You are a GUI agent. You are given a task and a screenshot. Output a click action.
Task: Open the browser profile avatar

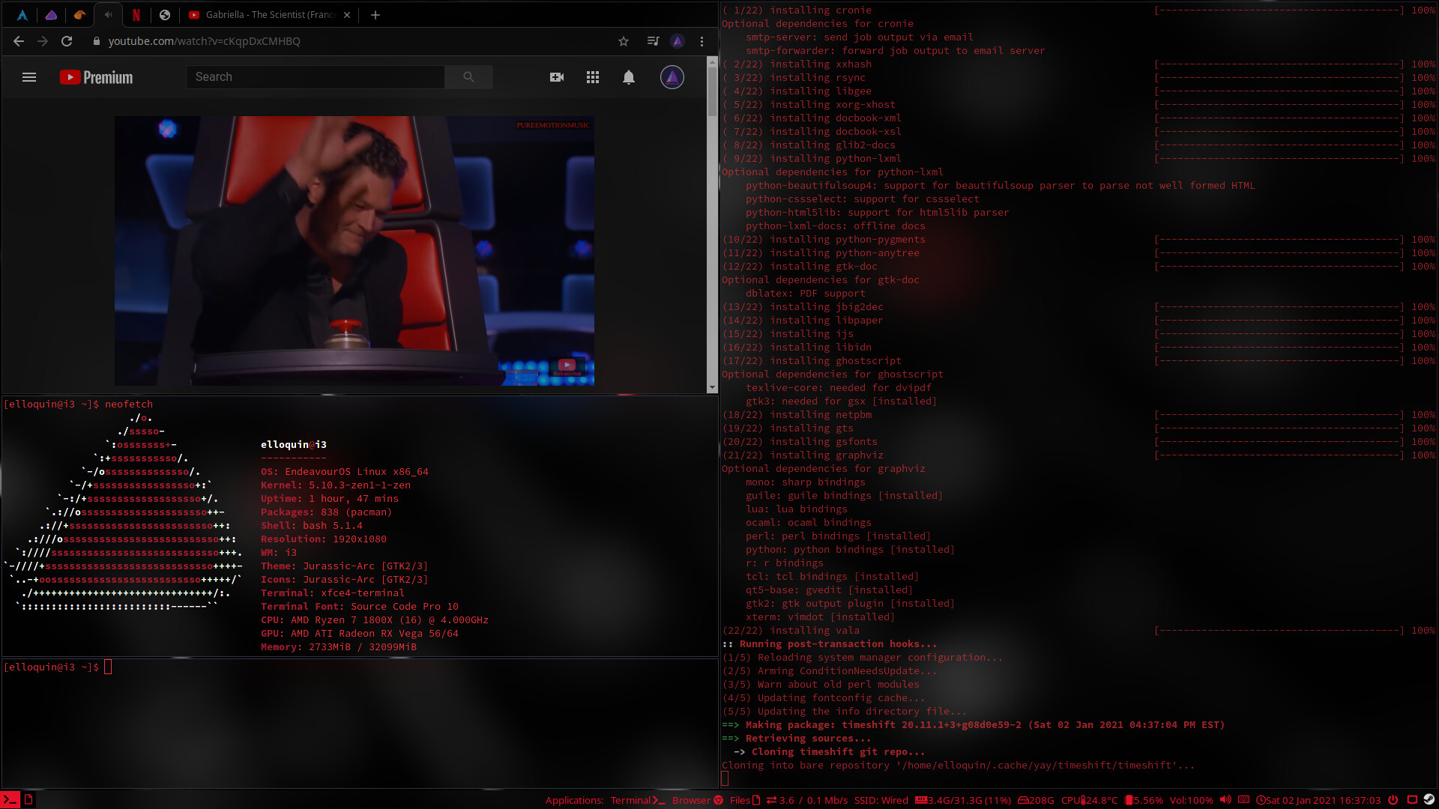click(x=678, y=41)
